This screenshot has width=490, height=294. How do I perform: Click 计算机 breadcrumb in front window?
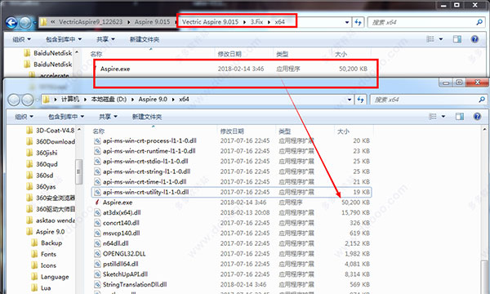pos(70,100)
